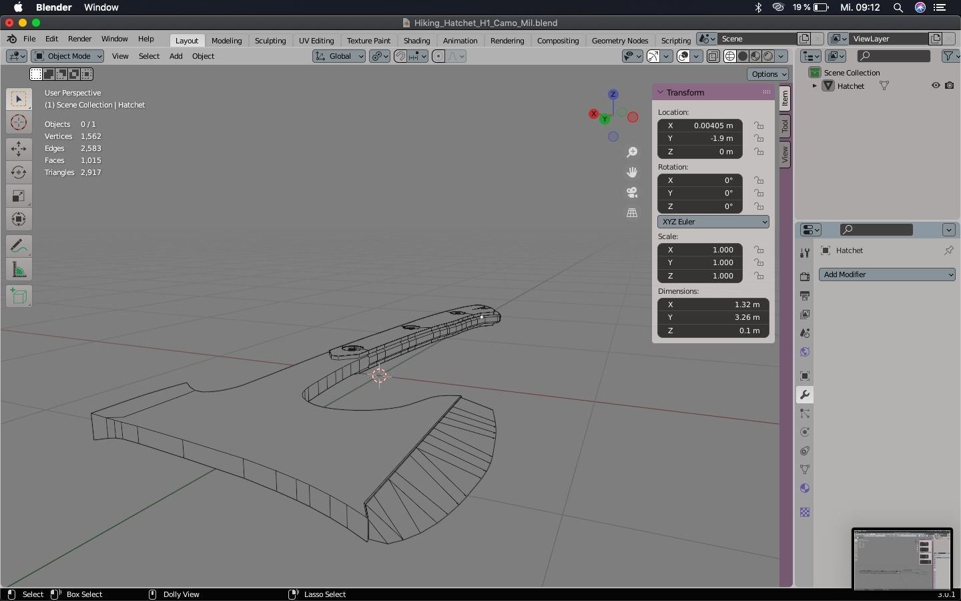Viewport: 961px width, 601px height.
Task: Toggle proportional editing button
Action: point(438,56)
